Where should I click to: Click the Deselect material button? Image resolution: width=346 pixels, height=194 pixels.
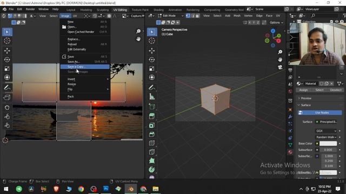[x=336, y=90]
